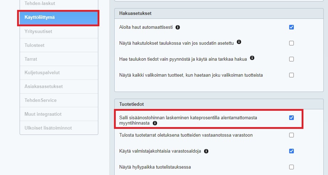The height and width of the screenshot is (175, 328).
Task: Enable 'Hae taulukon tiedot vain pyynnöstä' checkbox
Action: (x=291, y=59)
